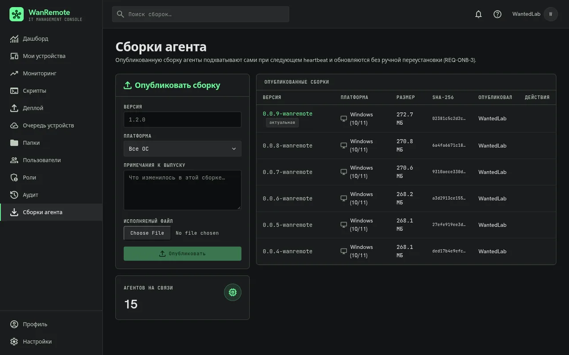
Task: Click the Опубликовать button
Action: pyautogui.click(x=182, y=254)
